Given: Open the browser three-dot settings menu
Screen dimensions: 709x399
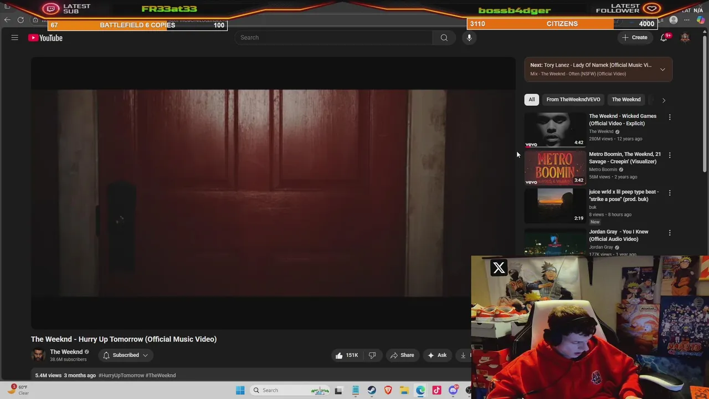Looking at the screenshot, I should tap(687, 20).
